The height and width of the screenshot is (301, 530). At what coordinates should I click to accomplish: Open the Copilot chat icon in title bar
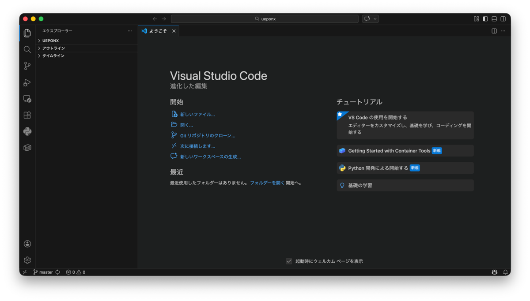tap(367, 19)
